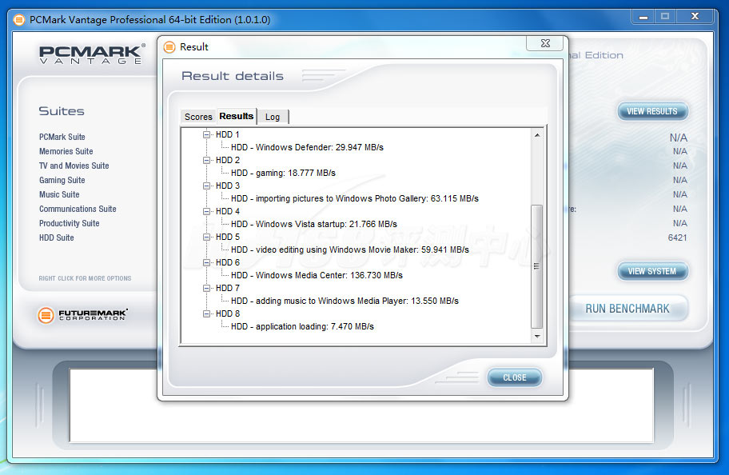Switch to the Scores tab

pyautogui.click(x=198, y=117)
